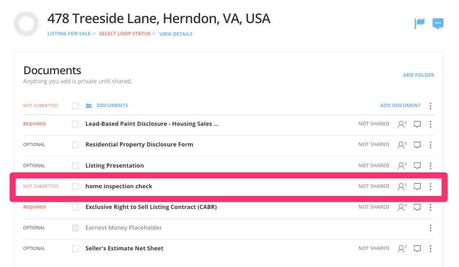Click Add Document in the folder header
The image size is (459, 267).
(x=400, y=106)
